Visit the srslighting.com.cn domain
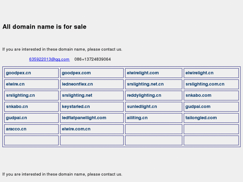The image size is (243, 182). click(x=205, y=84)
